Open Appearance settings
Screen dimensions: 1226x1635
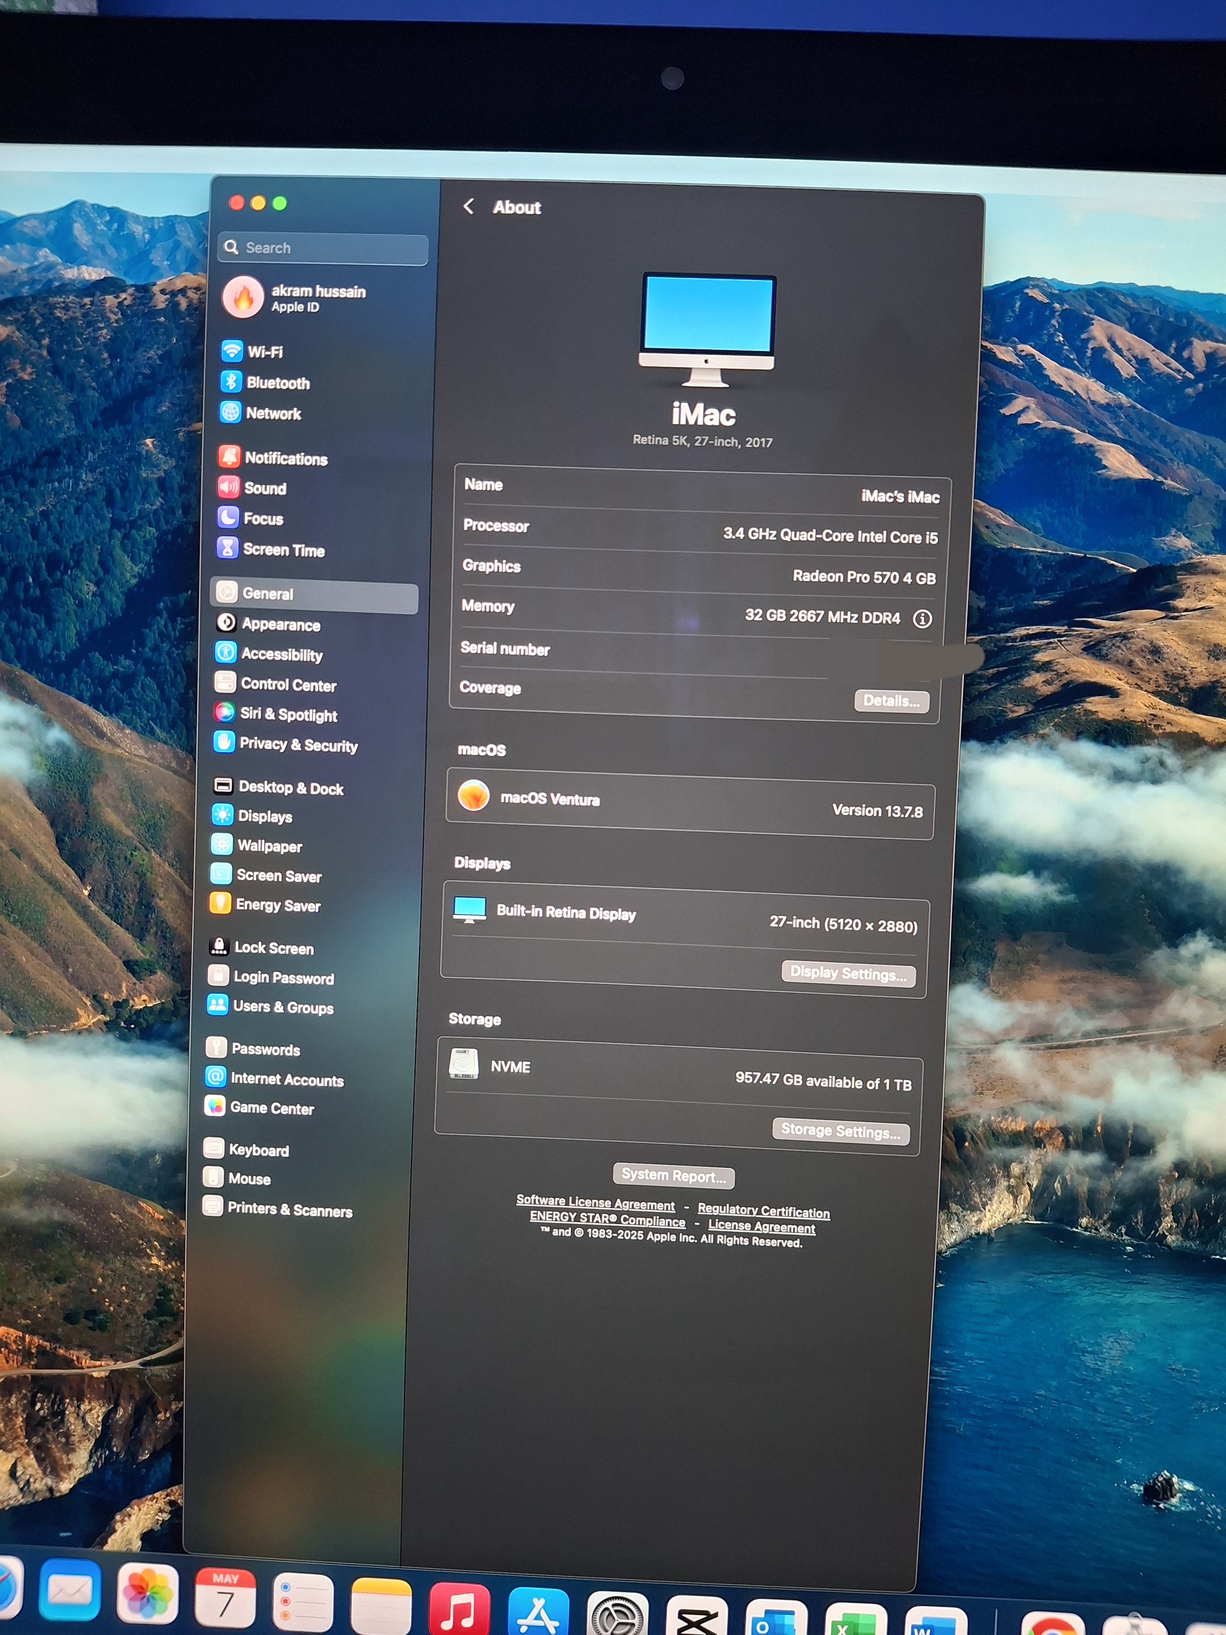click(268, 624)
